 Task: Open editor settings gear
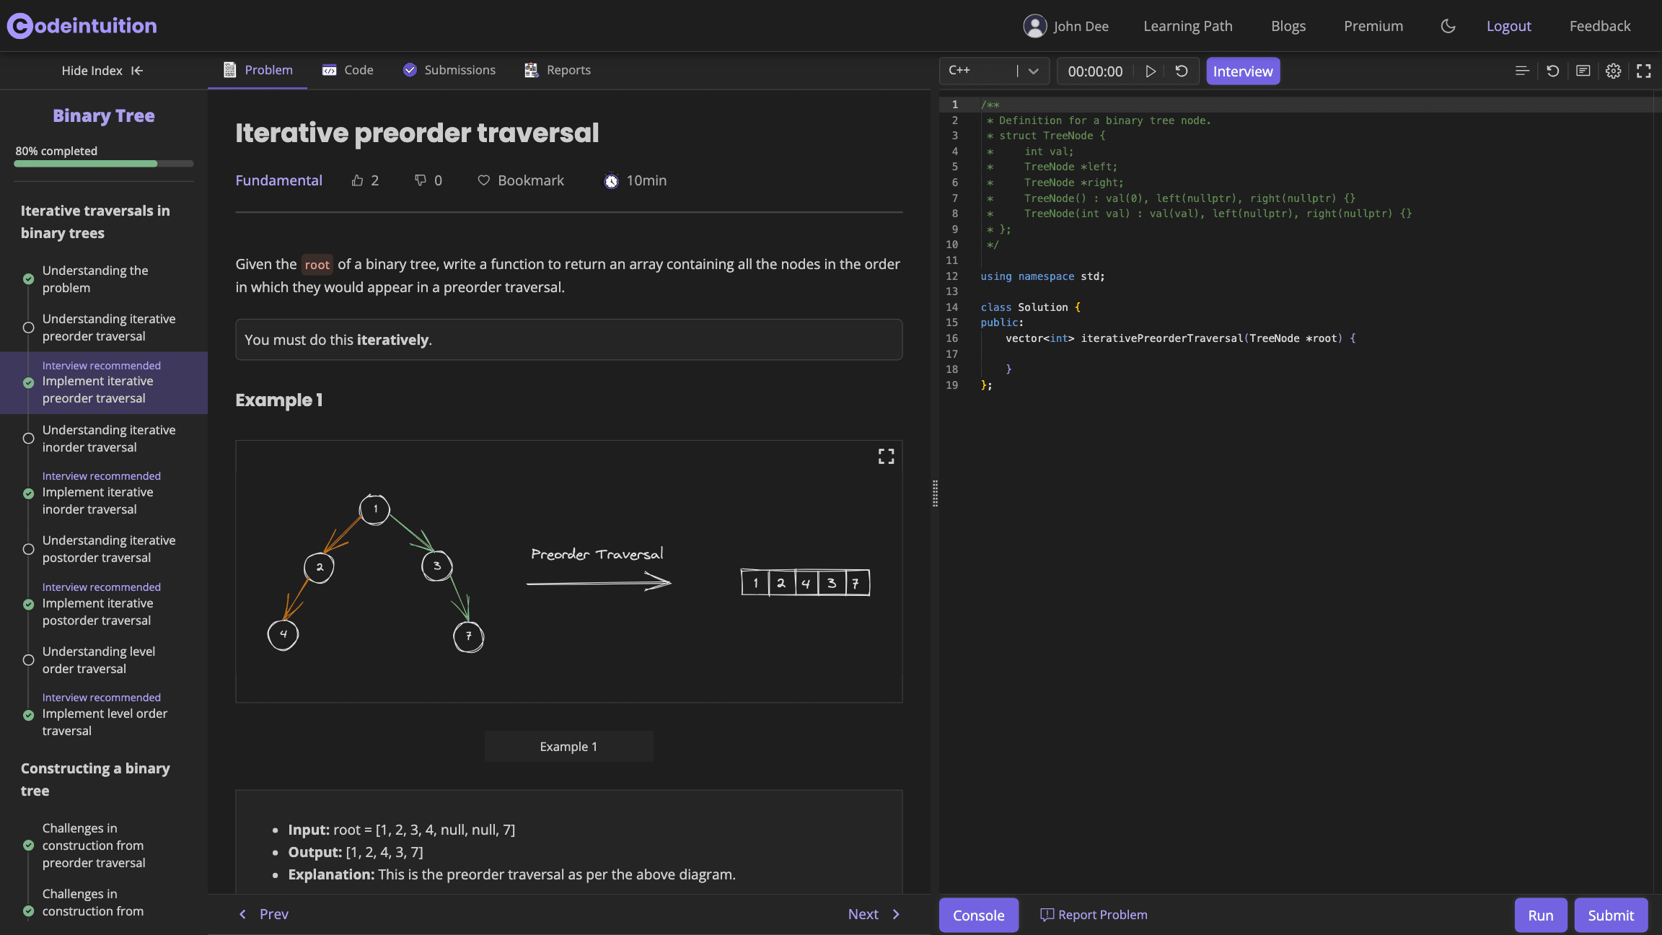1613,71
